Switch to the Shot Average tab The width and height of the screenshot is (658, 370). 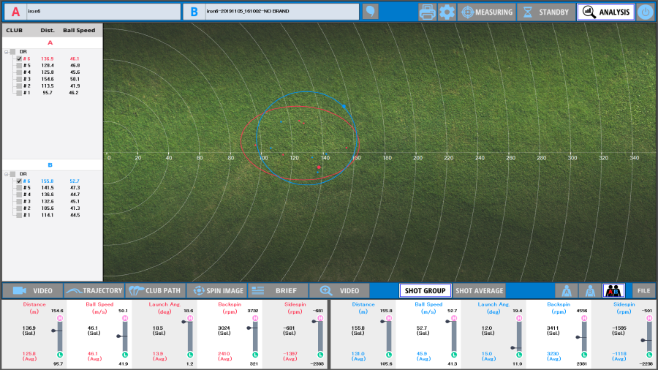click(480, 290)
